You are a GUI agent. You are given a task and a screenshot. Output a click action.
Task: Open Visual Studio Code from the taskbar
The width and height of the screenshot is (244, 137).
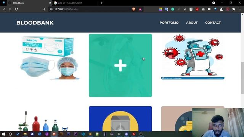[83, 134]
